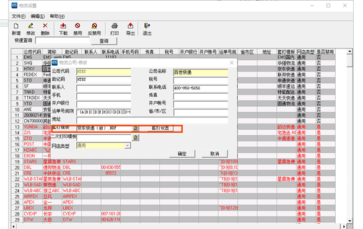Click the 删除 (delete) red X icon

45,26
